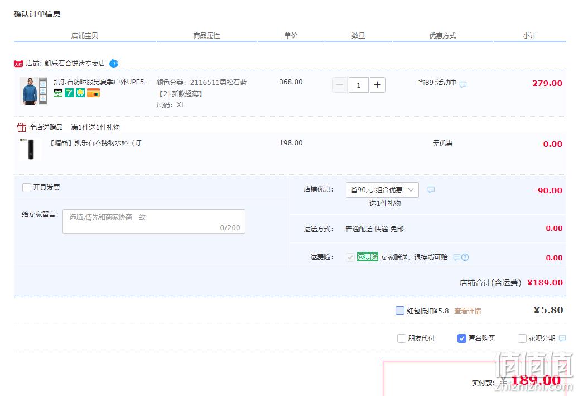This screenshot has width=578, height=396.
Task: Click the 省89:活动中 promotion text
Action: (437, 83)
